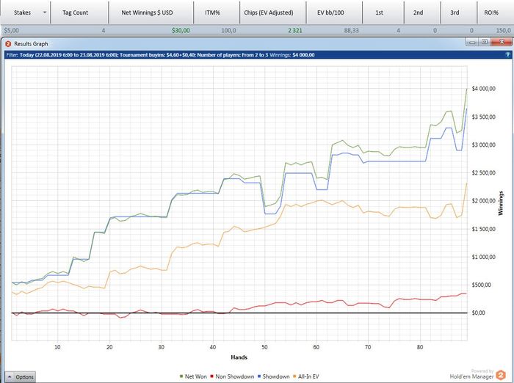514x383 pixels.
Task: Click the Hold'em Manager icon in Results Graph title
Action: (x=8, y=43)
